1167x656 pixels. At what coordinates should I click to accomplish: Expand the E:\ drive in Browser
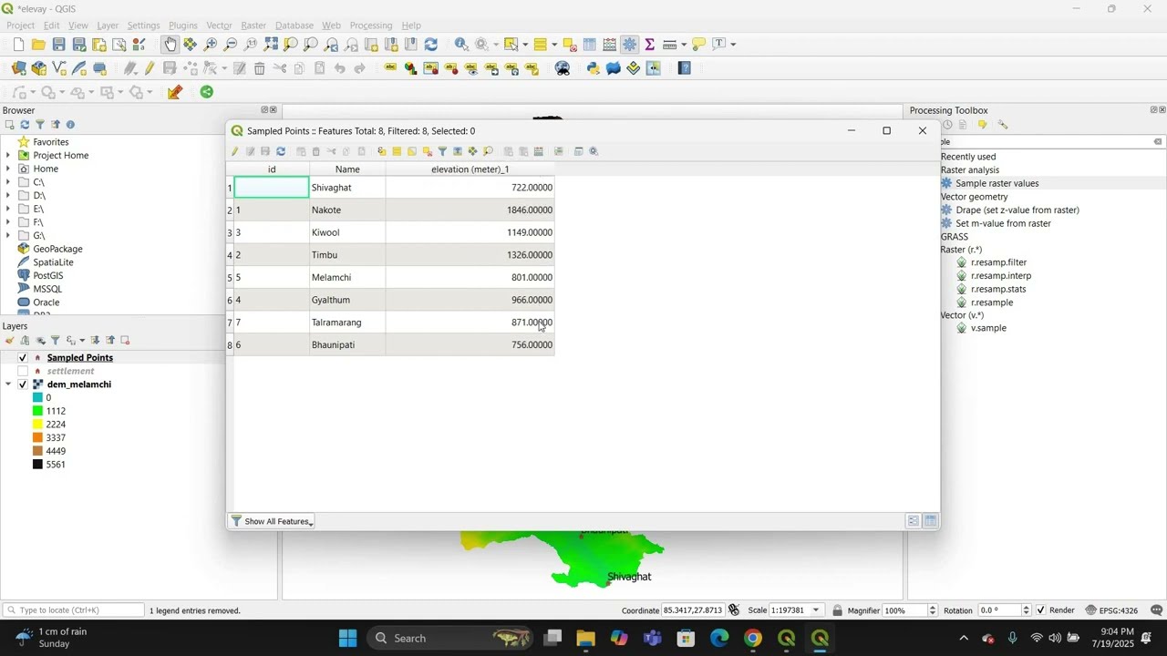[x=8, y=209]
